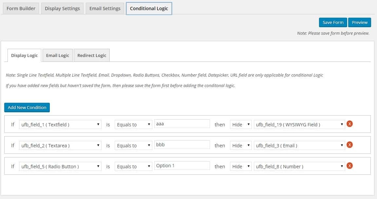
Task: Switch to Display Settings tab
Action: pos(62,9)
